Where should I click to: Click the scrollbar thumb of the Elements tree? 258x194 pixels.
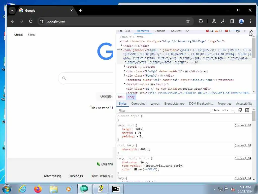(x=254, y=48)
